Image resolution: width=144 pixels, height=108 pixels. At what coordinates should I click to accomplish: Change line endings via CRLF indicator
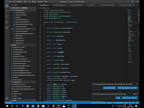(126, 103)
